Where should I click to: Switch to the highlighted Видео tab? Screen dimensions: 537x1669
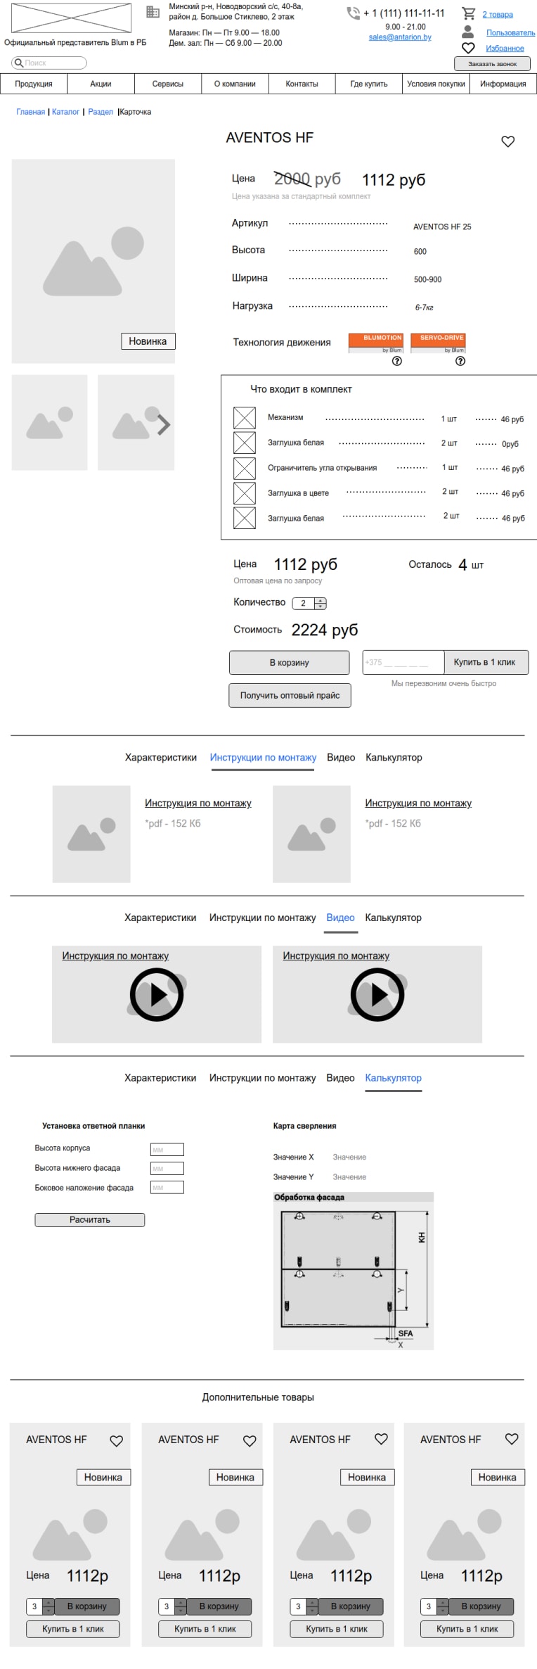pyautogui.click(x=341, y=918)
